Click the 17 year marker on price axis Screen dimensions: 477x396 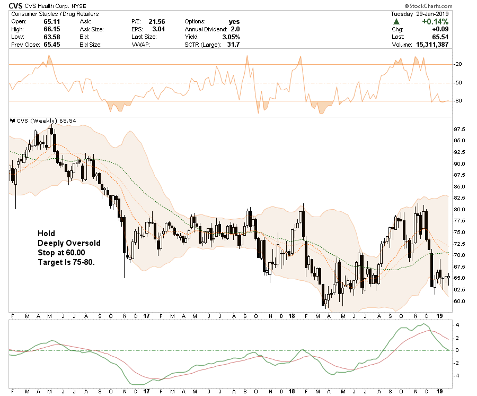click(x=147, y=316)
